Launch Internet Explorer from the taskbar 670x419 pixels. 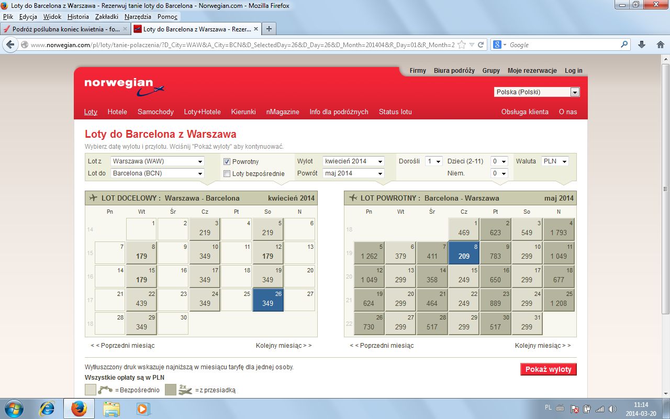(48, 409)
